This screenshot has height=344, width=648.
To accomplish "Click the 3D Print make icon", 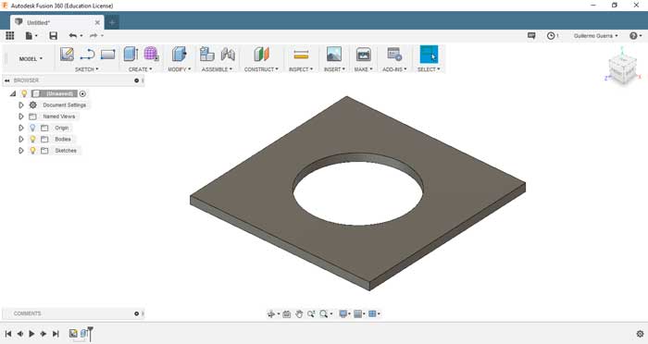I will (x=363, y=55).
